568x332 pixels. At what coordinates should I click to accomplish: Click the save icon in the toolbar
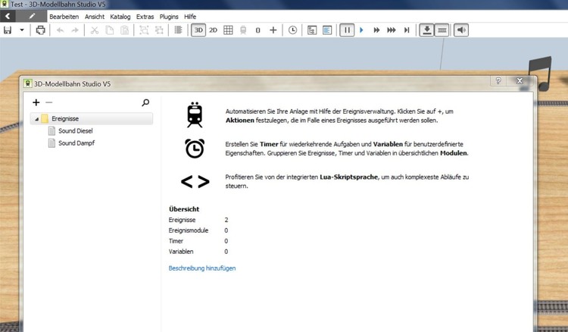click(x=8, y=30)
